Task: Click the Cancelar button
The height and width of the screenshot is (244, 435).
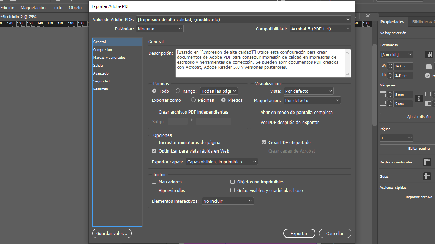Action: tap(335, 234)
